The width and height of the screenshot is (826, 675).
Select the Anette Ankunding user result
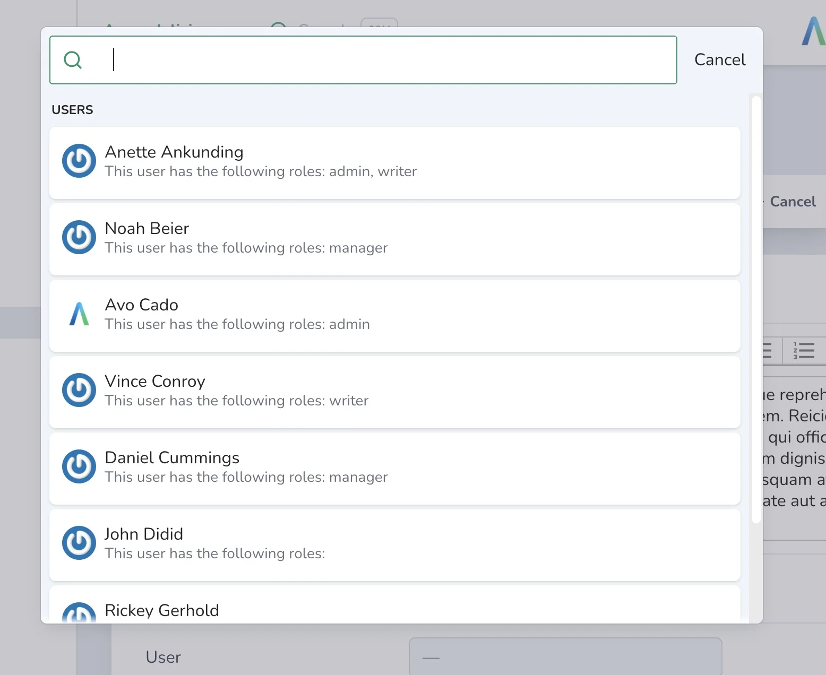click(395, 163)
